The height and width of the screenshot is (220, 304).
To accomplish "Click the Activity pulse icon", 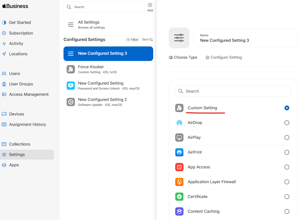I will (x=4, y=44).
